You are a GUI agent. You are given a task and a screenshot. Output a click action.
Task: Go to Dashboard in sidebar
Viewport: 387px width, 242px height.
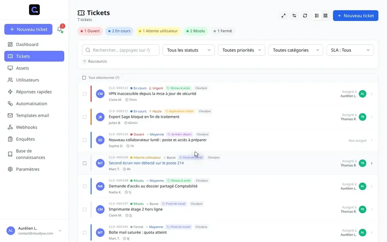(34, 44)
